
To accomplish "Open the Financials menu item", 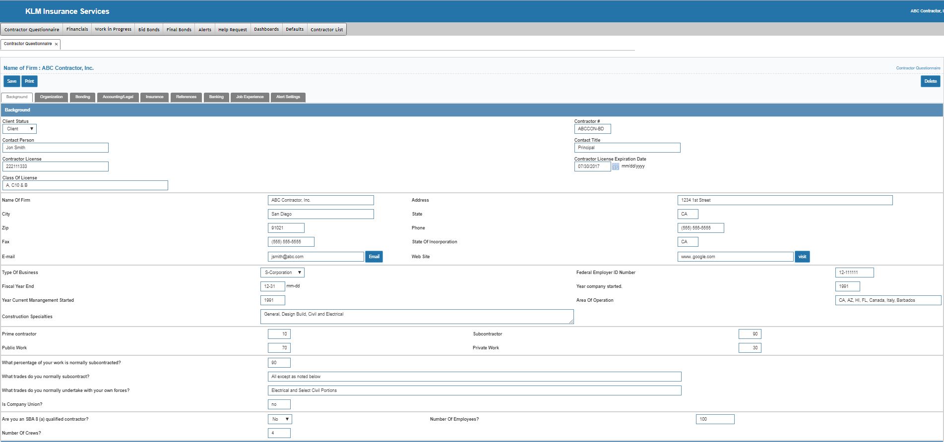I will (x=77, y=29).
